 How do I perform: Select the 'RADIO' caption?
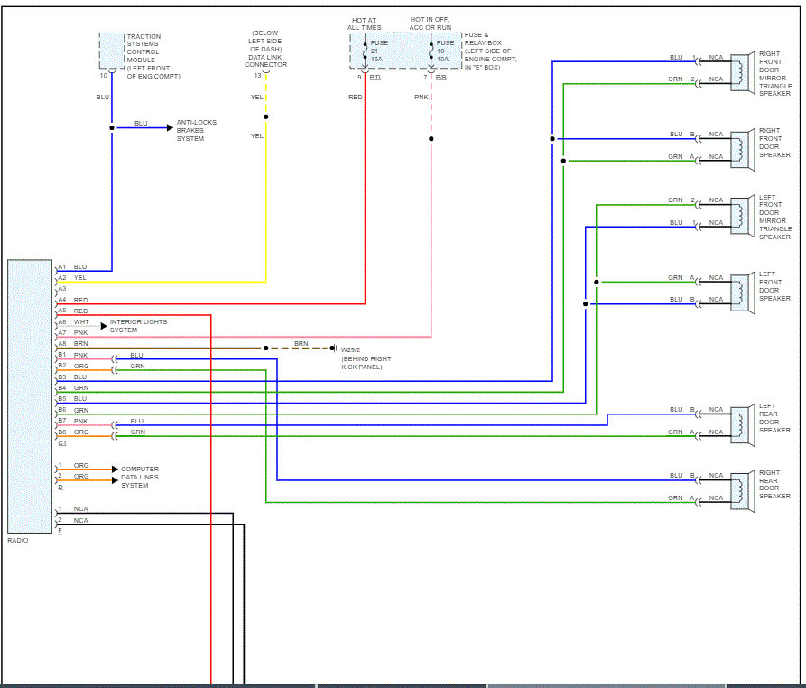pos(18,541)
